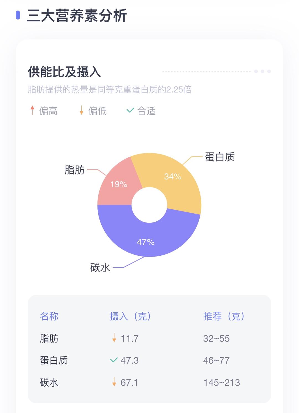Click the 脂肪 chart label
The width and height of the screenshot is (299, 413).
(x=74, y=170)
